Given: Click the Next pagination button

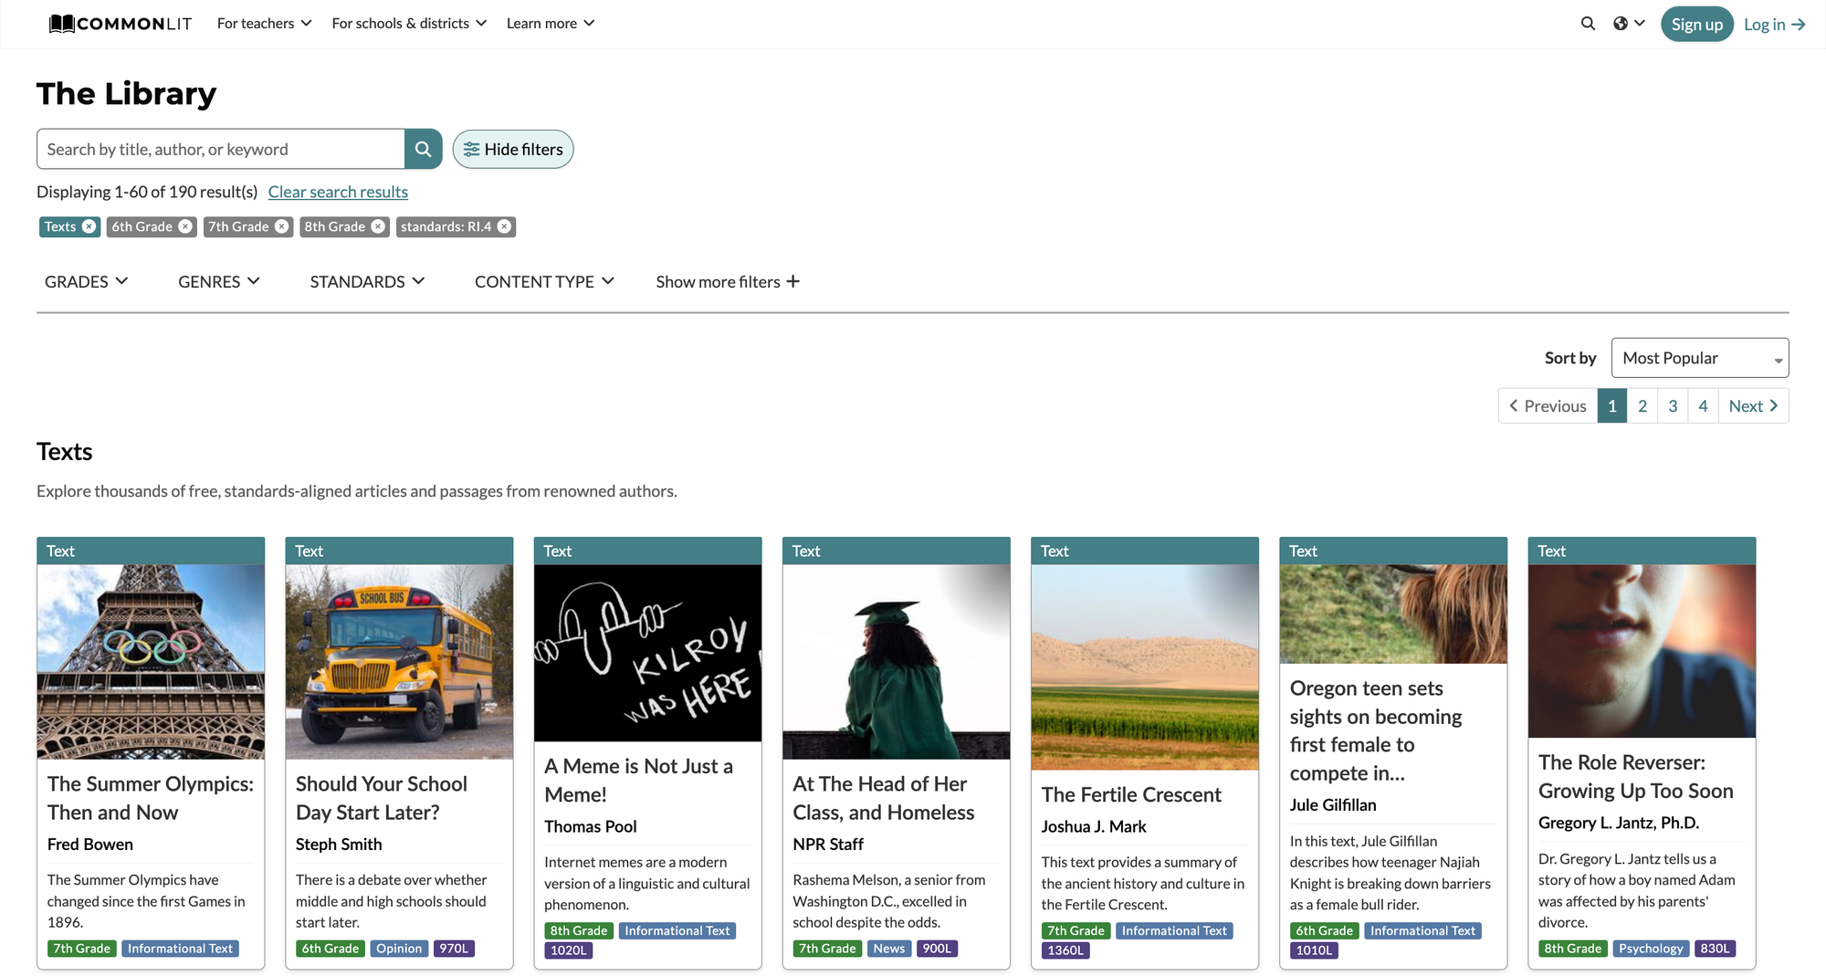Looking at the screenshot, I should click(x=1753, y=406).
